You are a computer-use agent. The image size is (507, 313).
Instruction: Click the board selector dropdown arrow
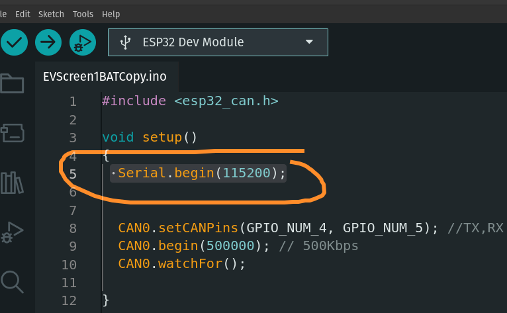[308, 42]
